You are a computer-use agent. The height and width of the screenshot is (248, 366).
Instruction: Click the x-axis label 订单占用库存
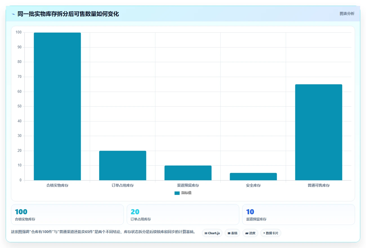[122, 186]
